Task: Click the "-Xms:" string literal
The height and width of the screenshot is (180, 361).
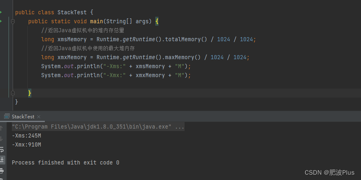Action: click(x=114, y=66)
